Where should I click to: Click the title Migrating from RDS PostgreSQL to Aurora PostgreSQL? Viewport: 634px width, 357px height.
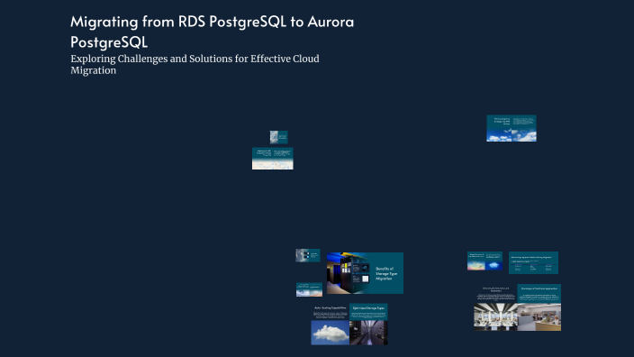tap(212, 32)
